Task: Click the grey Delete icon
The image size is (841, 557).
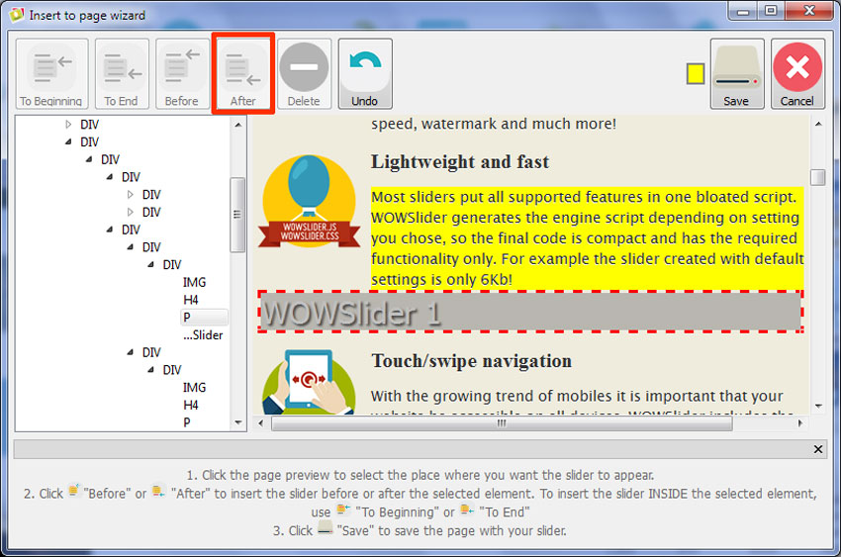Action: (x=304, y=73)
